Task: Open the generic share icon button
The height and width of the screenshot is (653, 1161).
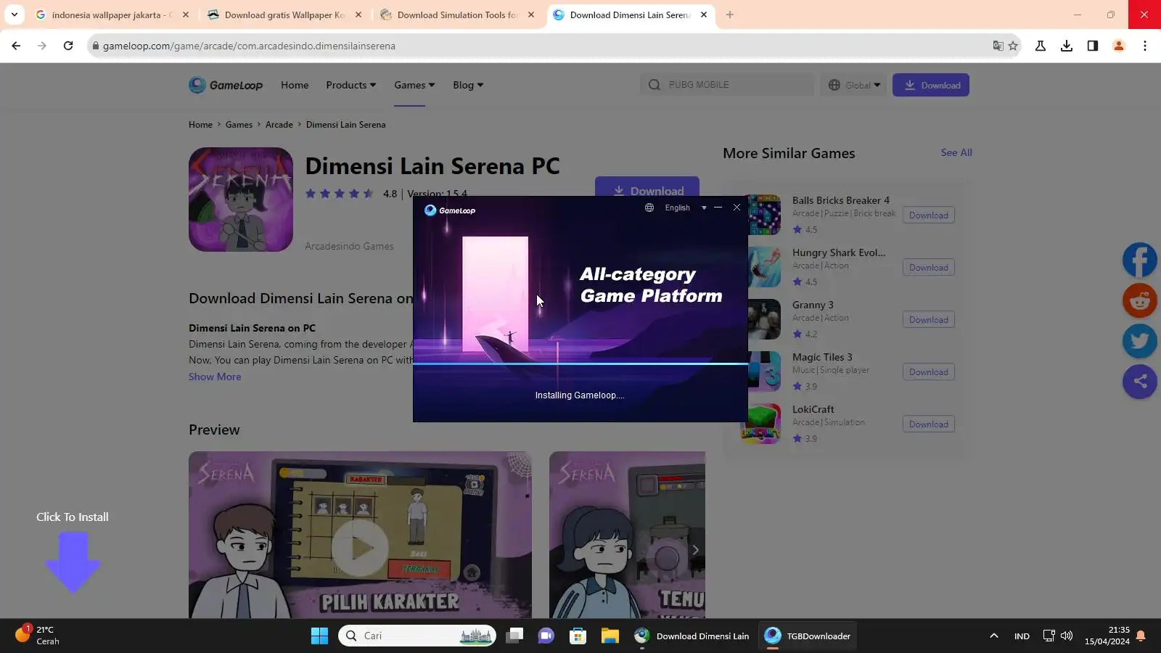Action: click(1140, 382)
